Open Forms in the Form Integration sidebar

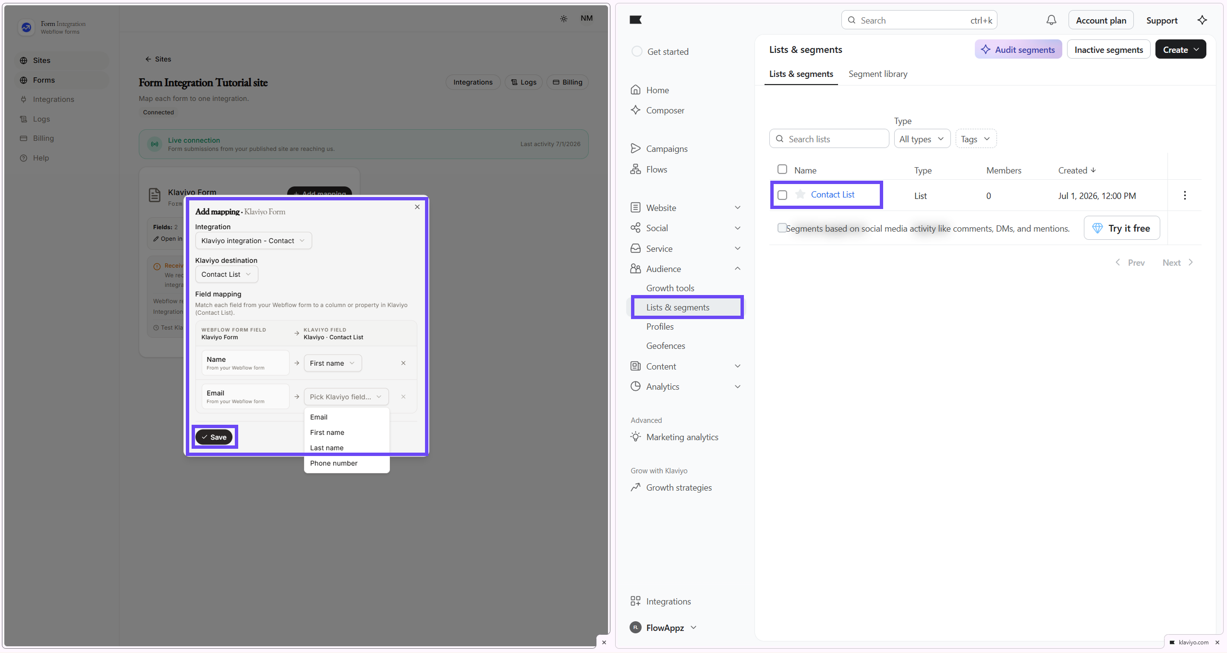coord(61,80)
